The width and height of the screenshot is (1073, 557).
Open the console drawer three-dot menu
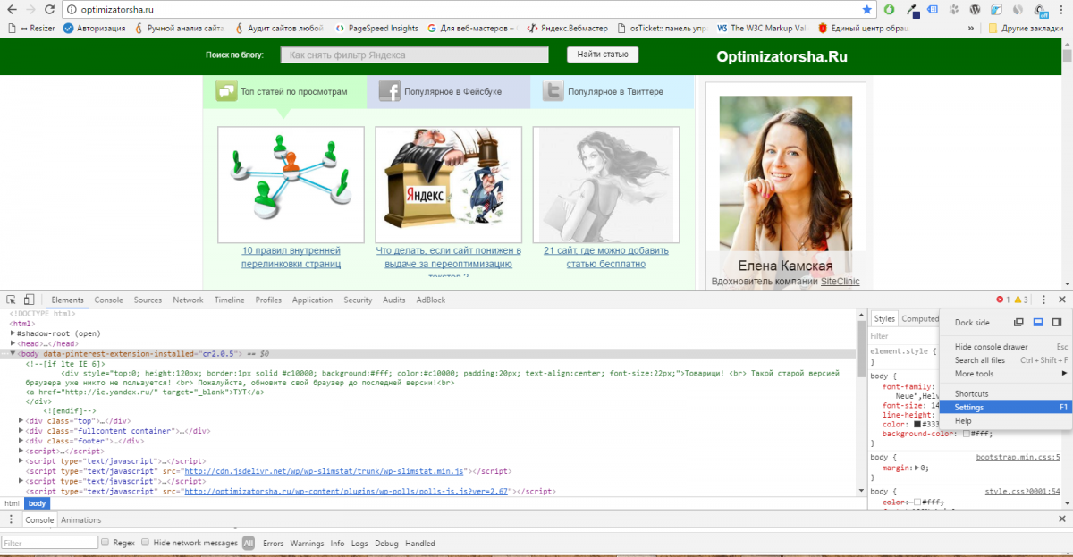pyautogui.click(x=11, y=519)
